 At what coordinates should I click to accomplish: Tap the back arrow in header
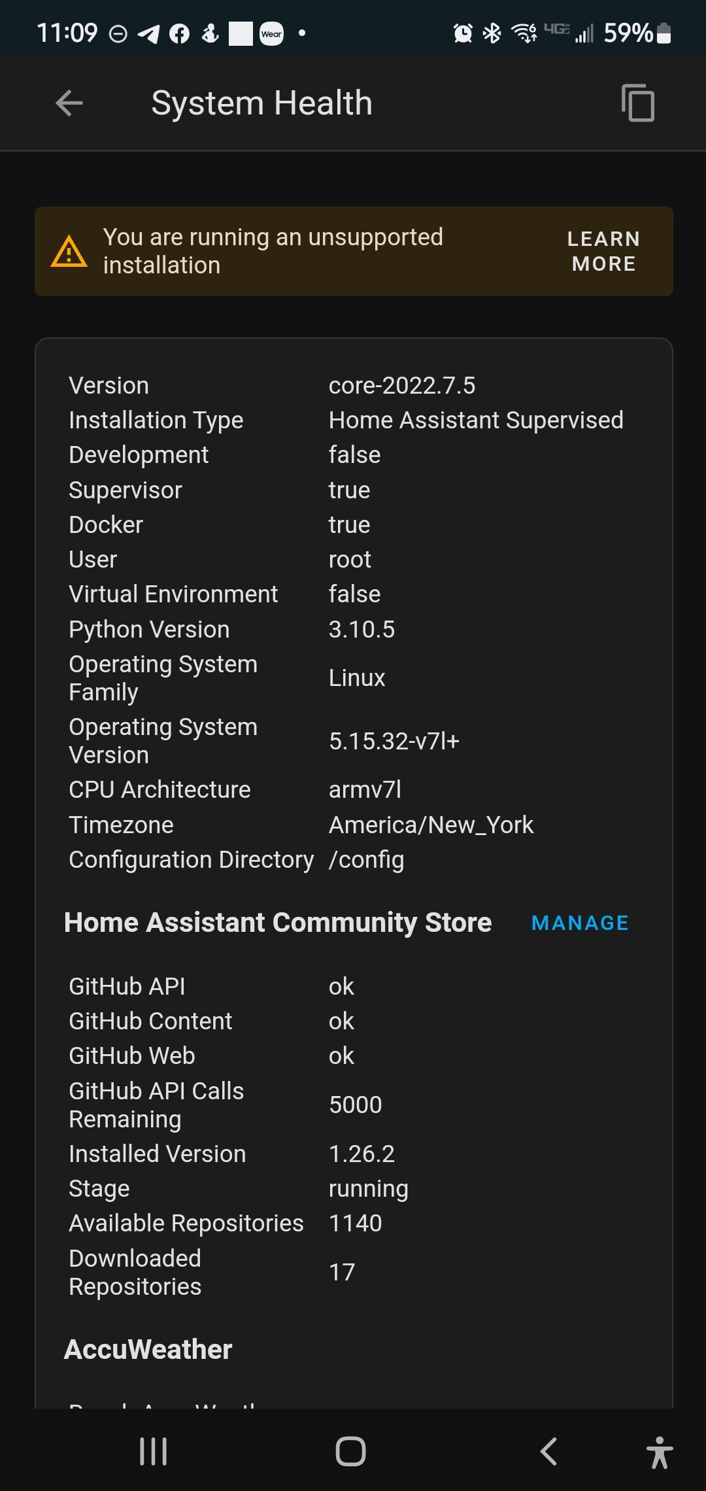point(69,103)
